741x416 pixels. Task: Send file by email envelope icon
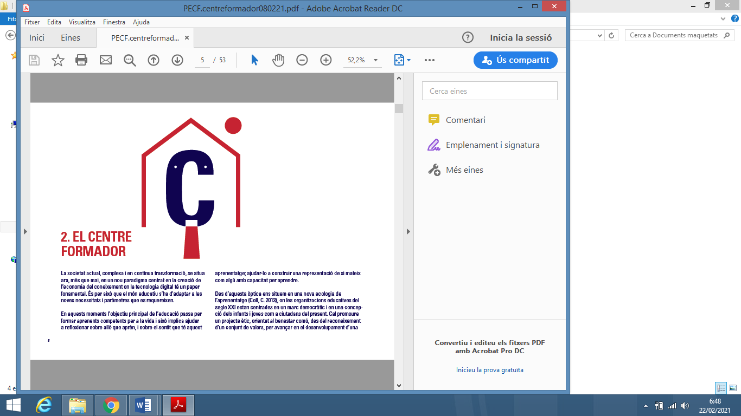(105, 60)
